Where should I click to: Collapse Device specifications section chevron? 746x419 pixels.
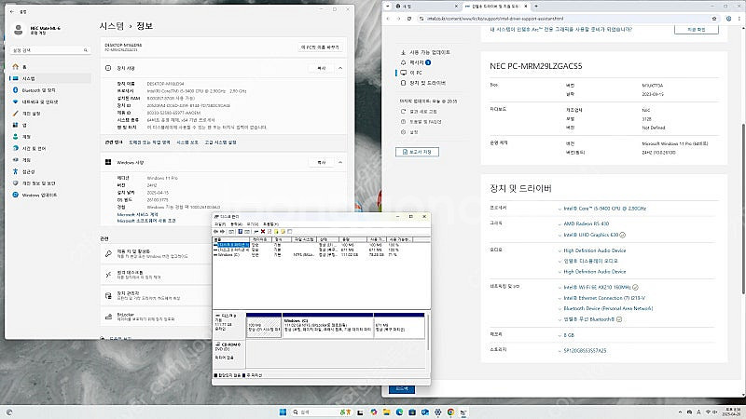click(340, 68)
